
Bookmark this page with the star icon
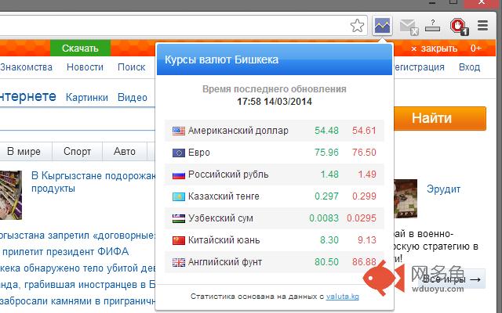(x=357, y=26)
